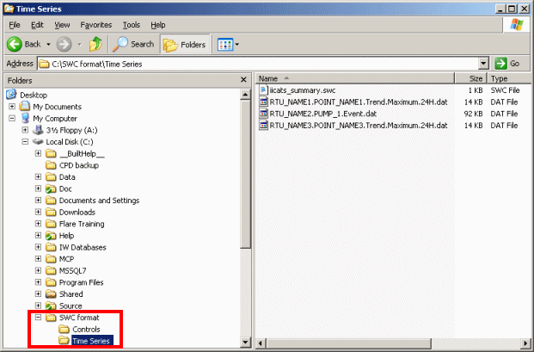Click the 92 KB size cell
The width and height of the screenshot is (534, 352).
[473, 114]
